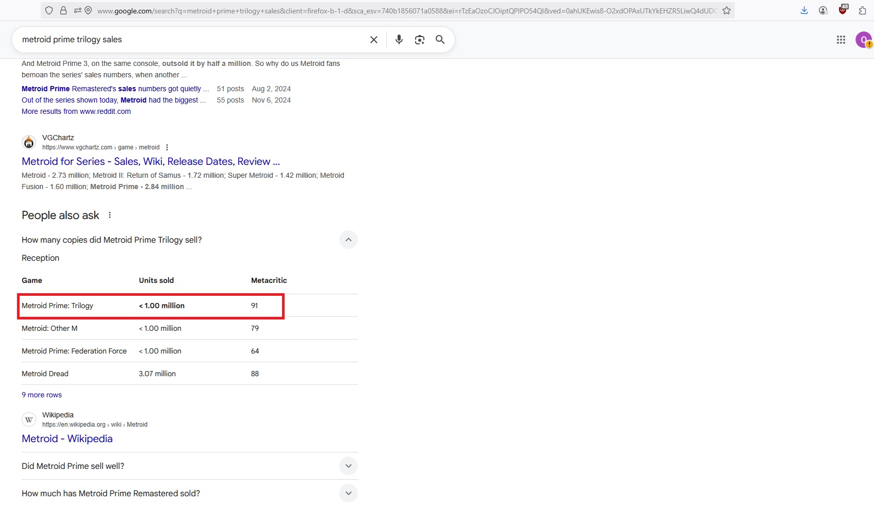Click the location permission icon in address bar
This screenshot has width=874, height=505.
tap(88, 10)
